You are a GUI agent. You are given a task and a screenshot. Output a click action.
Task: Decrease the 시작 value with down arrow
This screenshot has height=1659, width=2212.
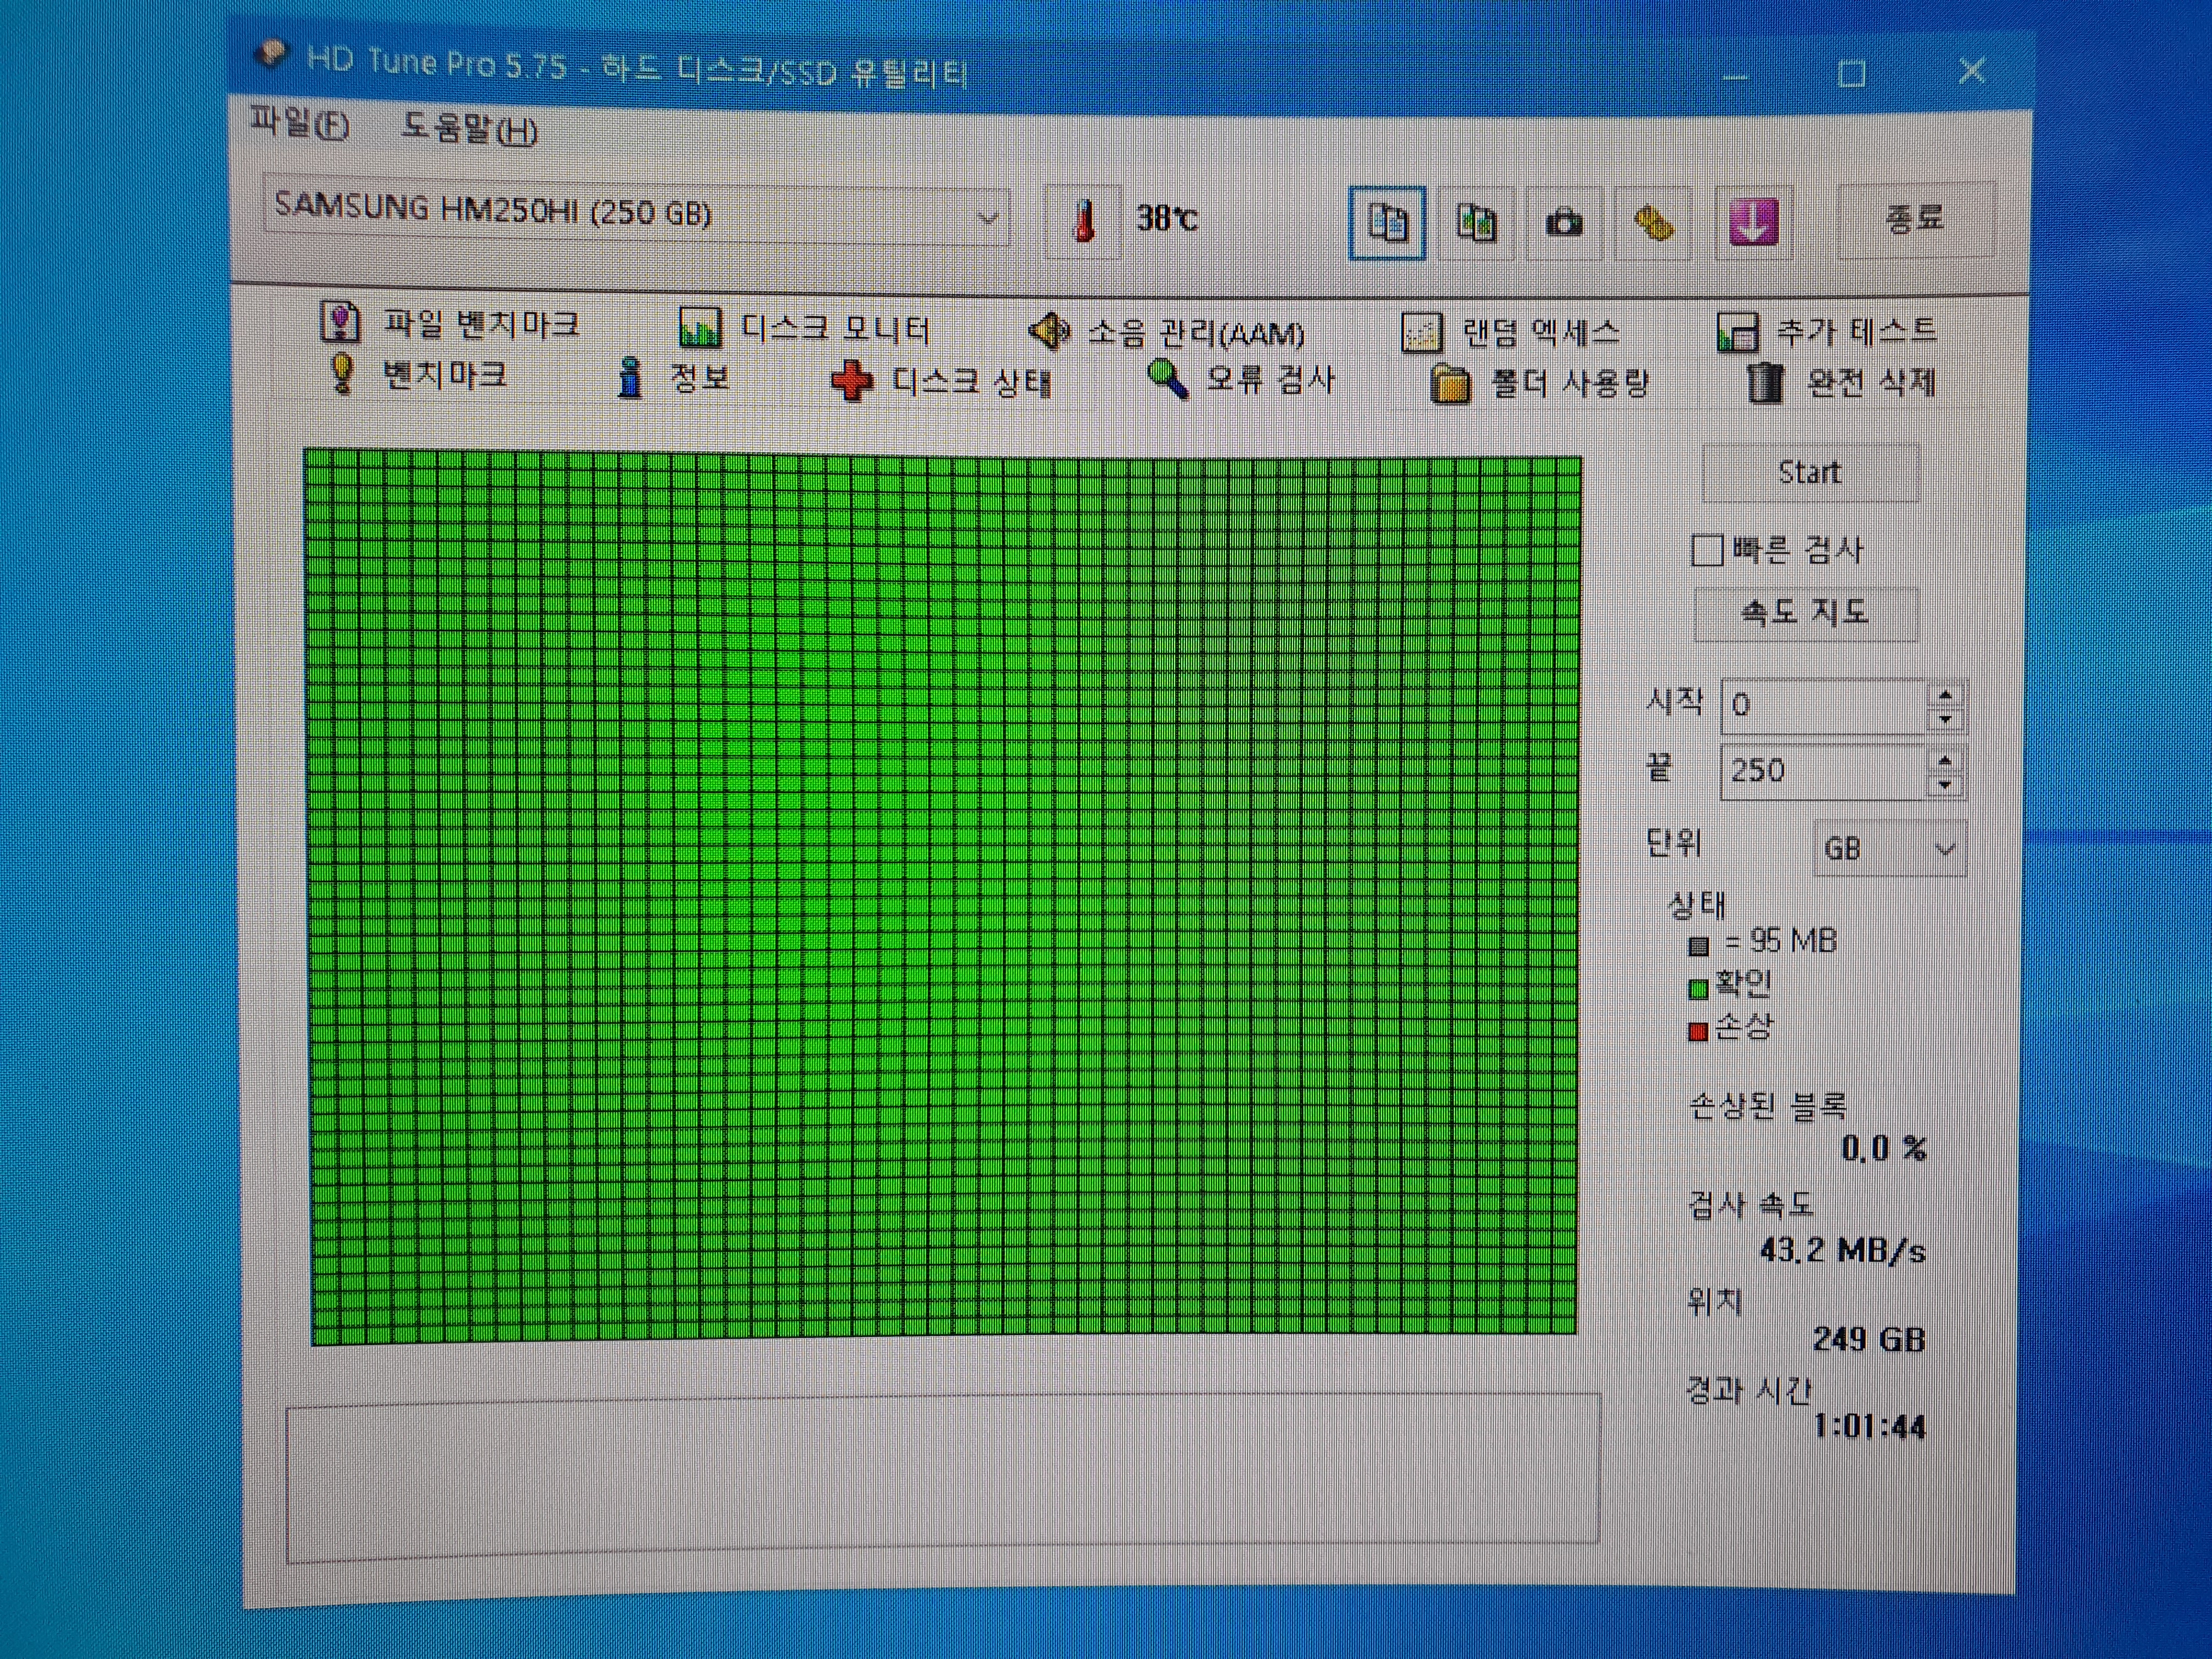point(1945,719)
